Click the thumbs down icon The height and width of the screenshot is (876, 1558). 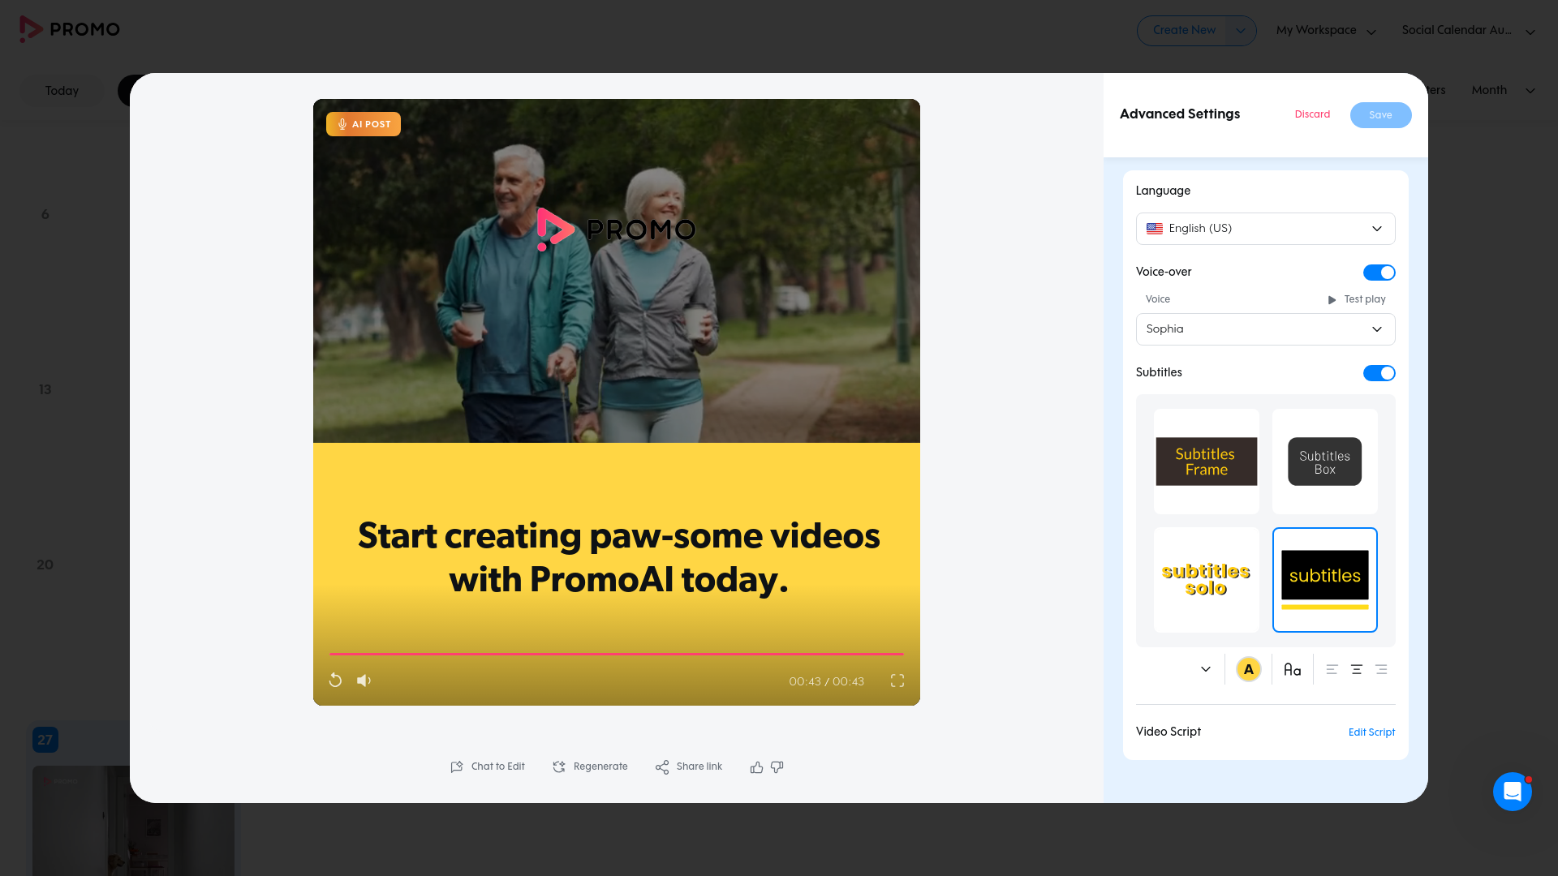777,767
